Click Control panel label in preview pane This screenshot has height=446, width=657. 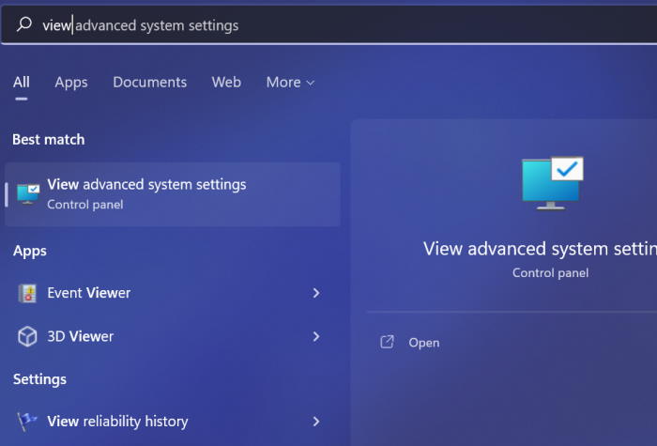pyautogui.click(x=551, y=273)
